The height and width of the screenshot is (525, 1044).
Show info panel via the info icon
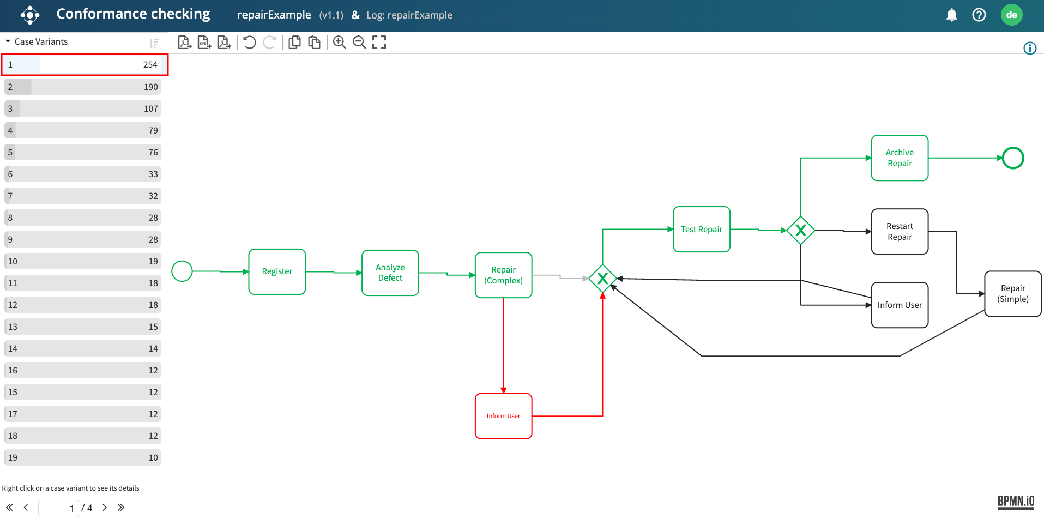pos(1029,49)
